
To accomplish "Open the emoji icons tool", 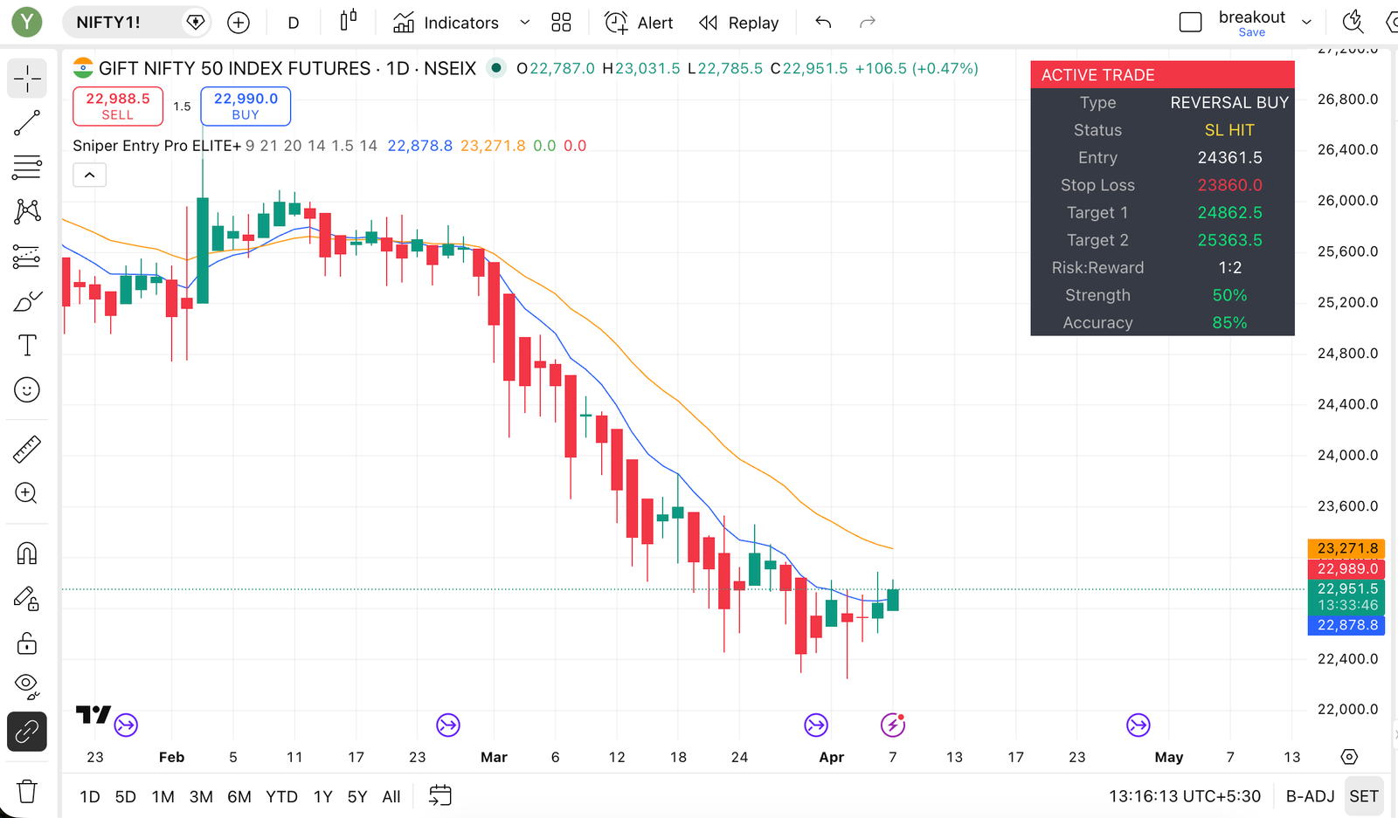I will pyautogui.click(x=27, y=390).
